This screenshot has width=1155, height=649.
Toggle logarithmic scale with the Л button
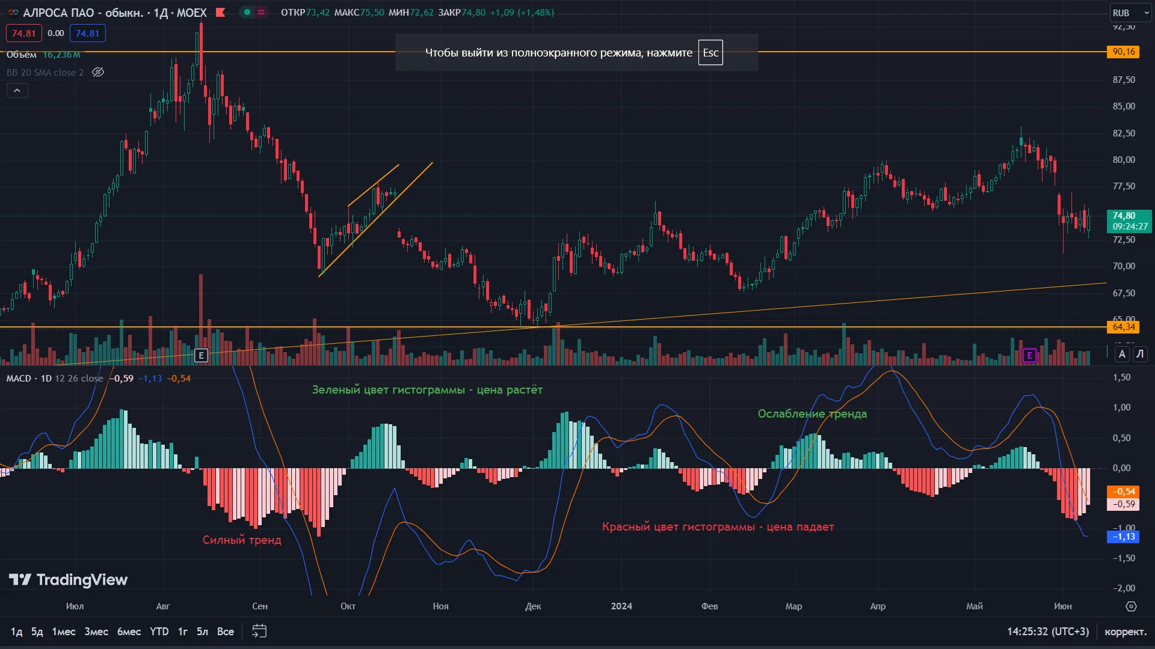pos(1140,355)
